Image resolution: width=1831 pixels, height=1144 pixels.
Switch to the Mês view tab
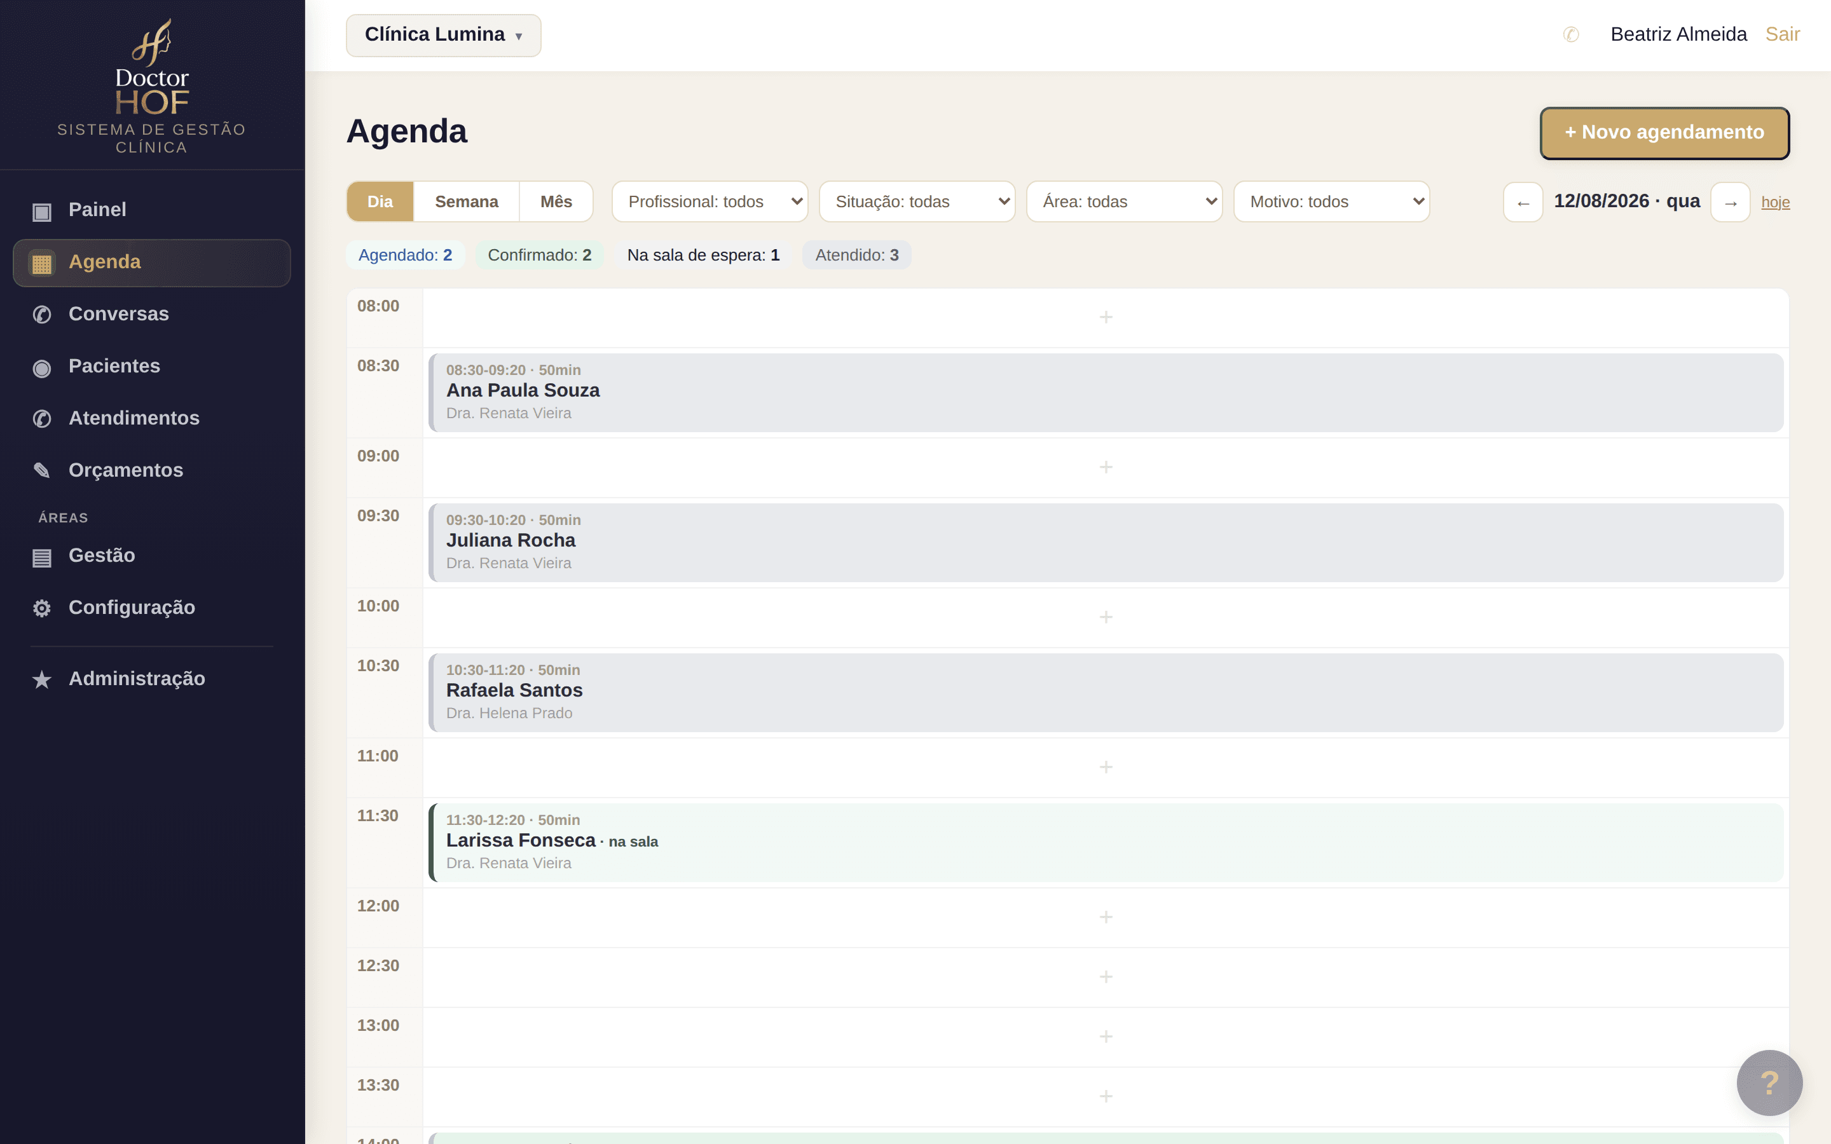[556, 202]
